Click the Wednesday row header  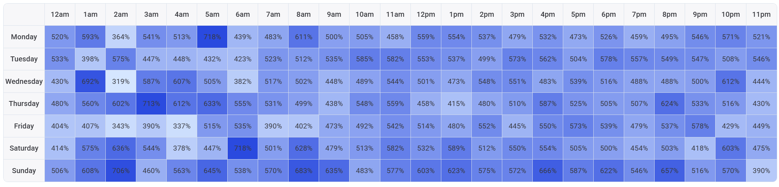24,81
